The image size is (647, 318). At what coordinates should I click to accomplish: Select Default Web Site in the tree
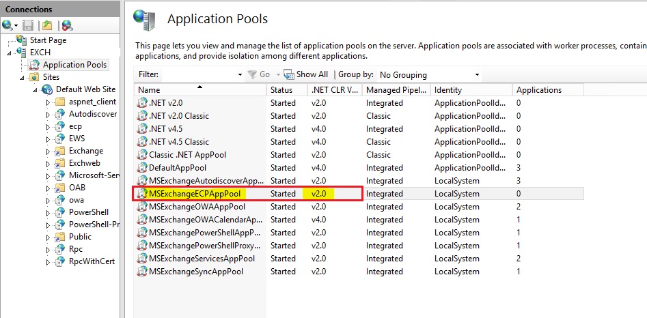pos(86,89)
